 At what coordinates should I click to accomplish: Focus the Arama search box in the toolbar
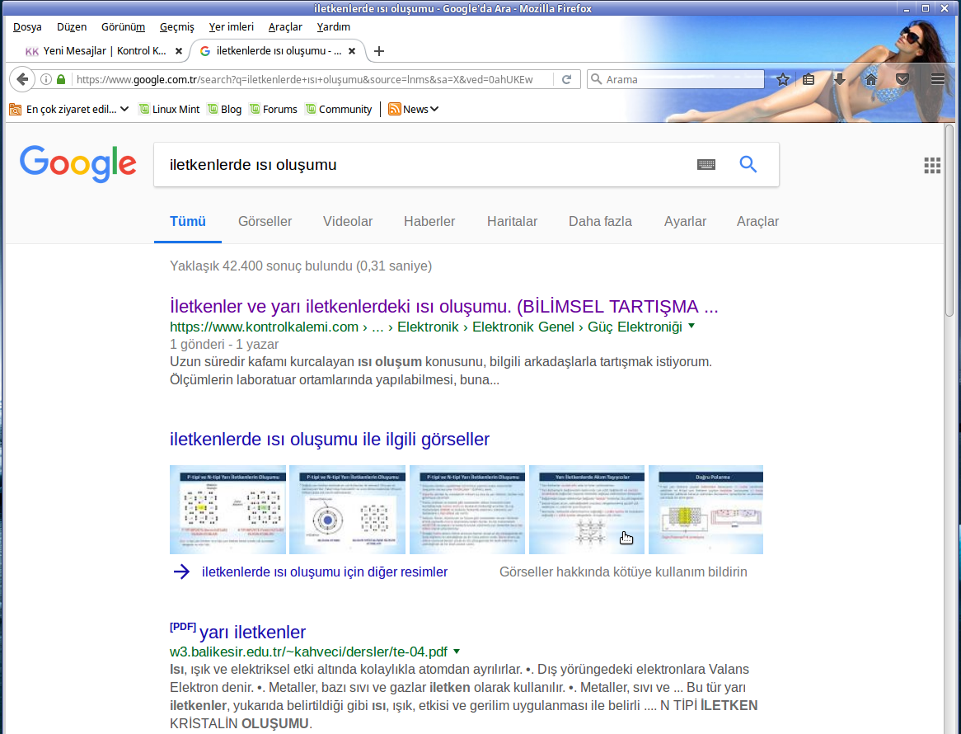(x=675, y=79)
